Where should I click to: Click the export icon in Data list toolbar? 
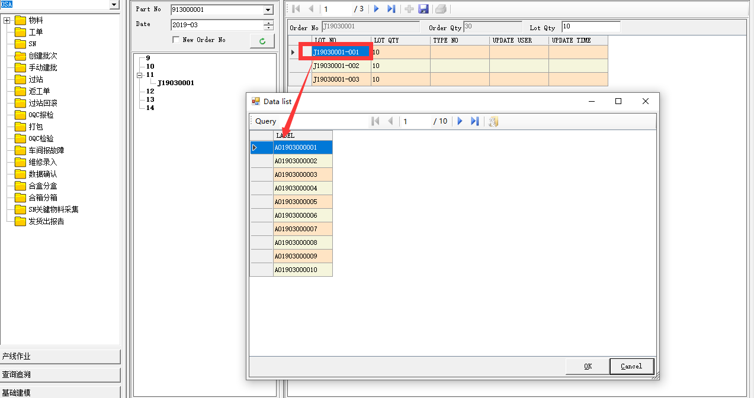(x=493, y=121)
